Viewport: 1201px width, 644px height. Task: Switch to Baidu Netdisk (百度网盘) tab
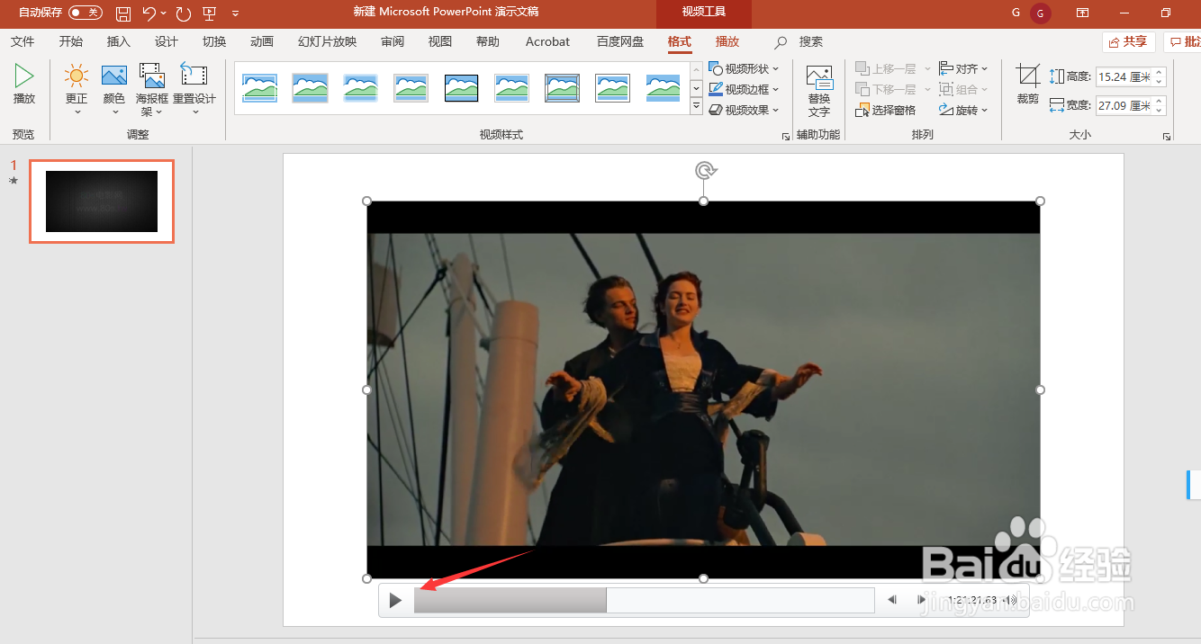pyautogui.click(x=620, y=41)
